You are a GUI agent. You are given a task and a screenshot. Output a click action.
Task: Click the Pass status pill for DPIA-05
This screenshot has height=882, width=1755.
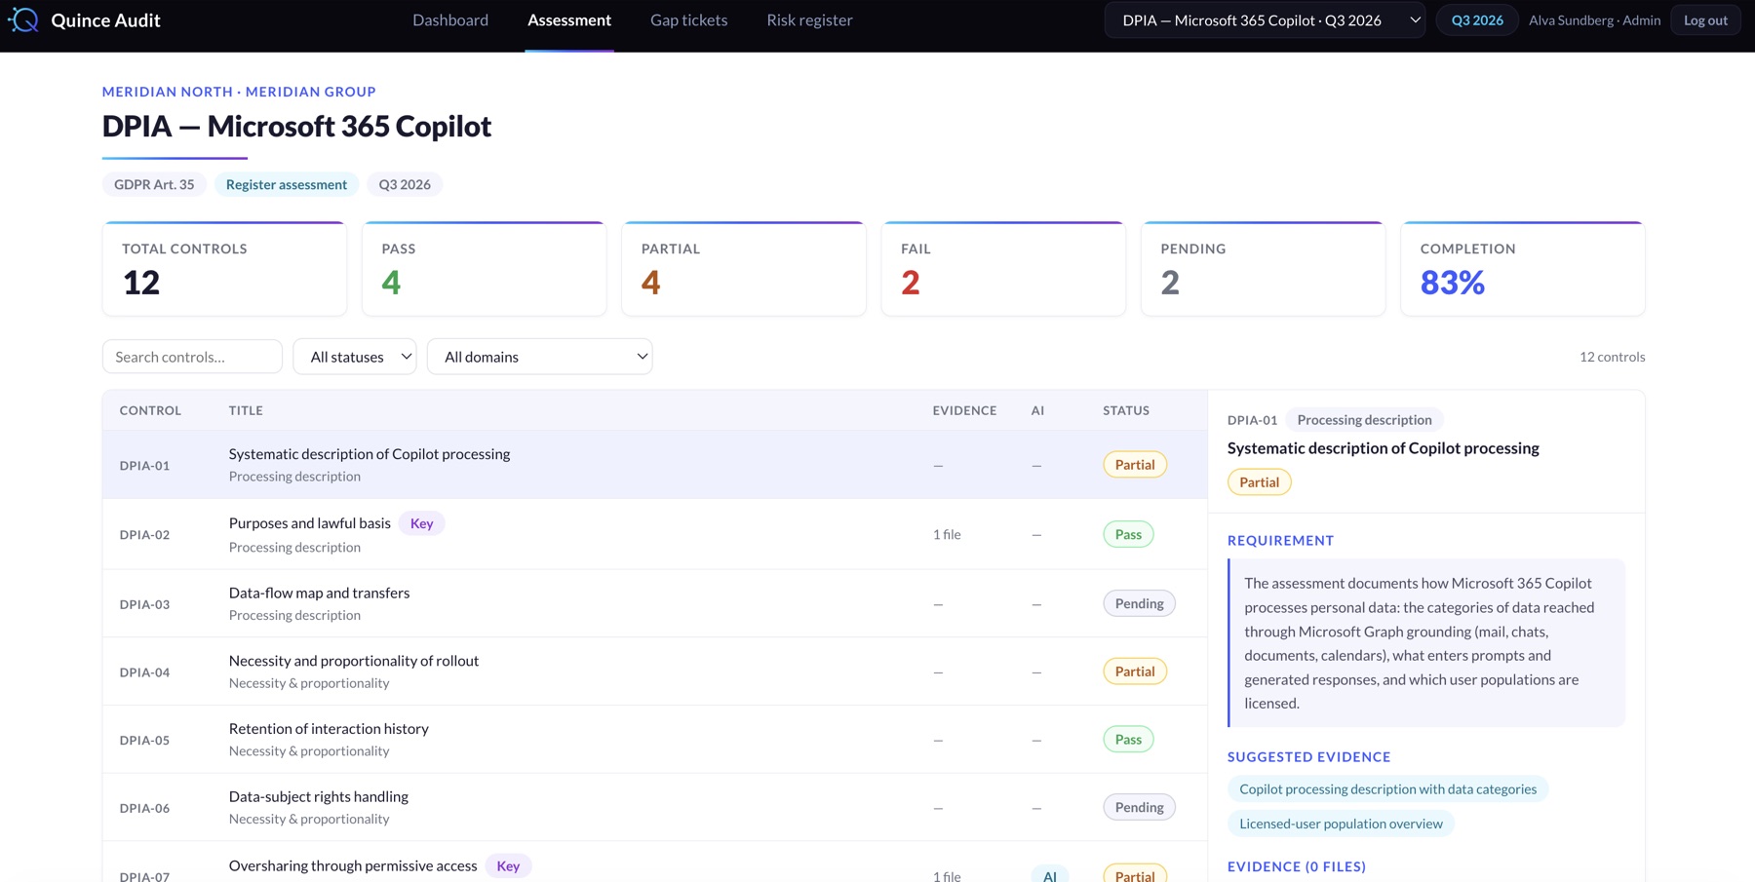[x=1128, y=740]
